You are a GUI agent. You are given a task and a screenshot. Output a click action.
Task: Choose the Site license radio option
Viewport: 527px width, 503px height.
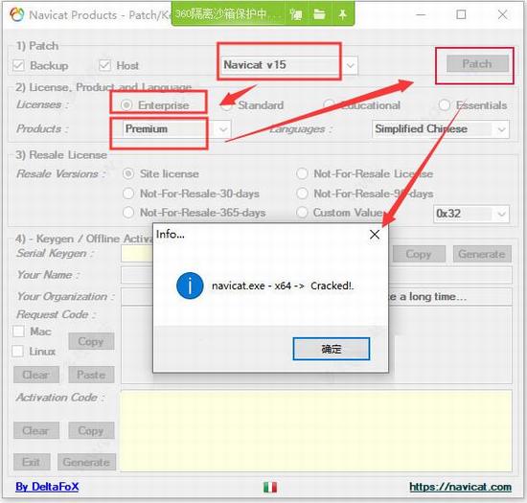[x=128, y=173]
